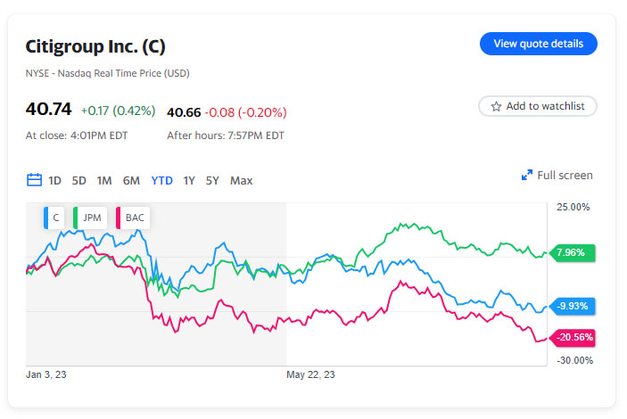Select the 1D time range
Image resolution: width=627 pixels, height=419 pixels.
[x=55, y=180]
